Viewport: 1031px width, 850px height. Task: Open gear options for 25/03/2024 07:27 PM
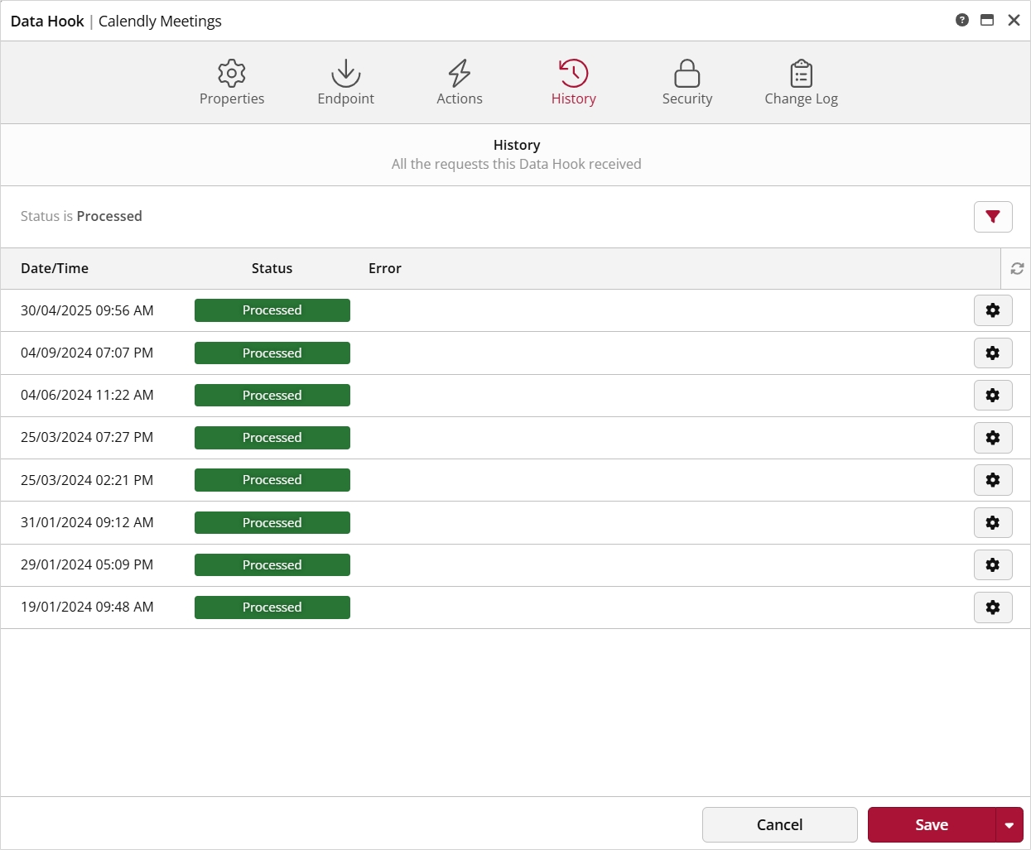click(993, 438)
